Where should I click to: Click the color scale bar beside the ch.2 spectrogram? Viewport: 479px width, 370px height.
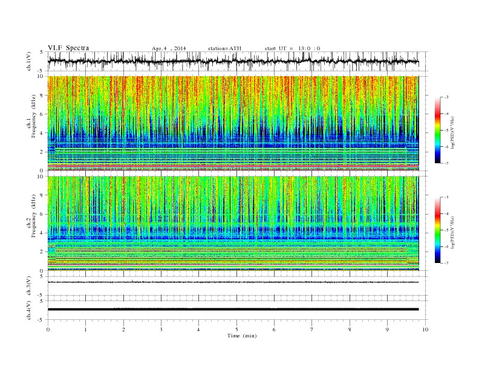click(x=437, y=230)
